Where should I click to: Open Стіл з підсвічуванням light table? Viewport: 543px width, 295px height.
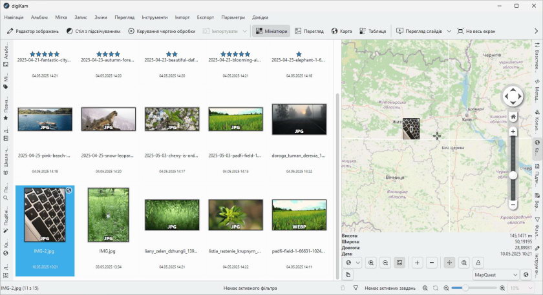[93, 31]
